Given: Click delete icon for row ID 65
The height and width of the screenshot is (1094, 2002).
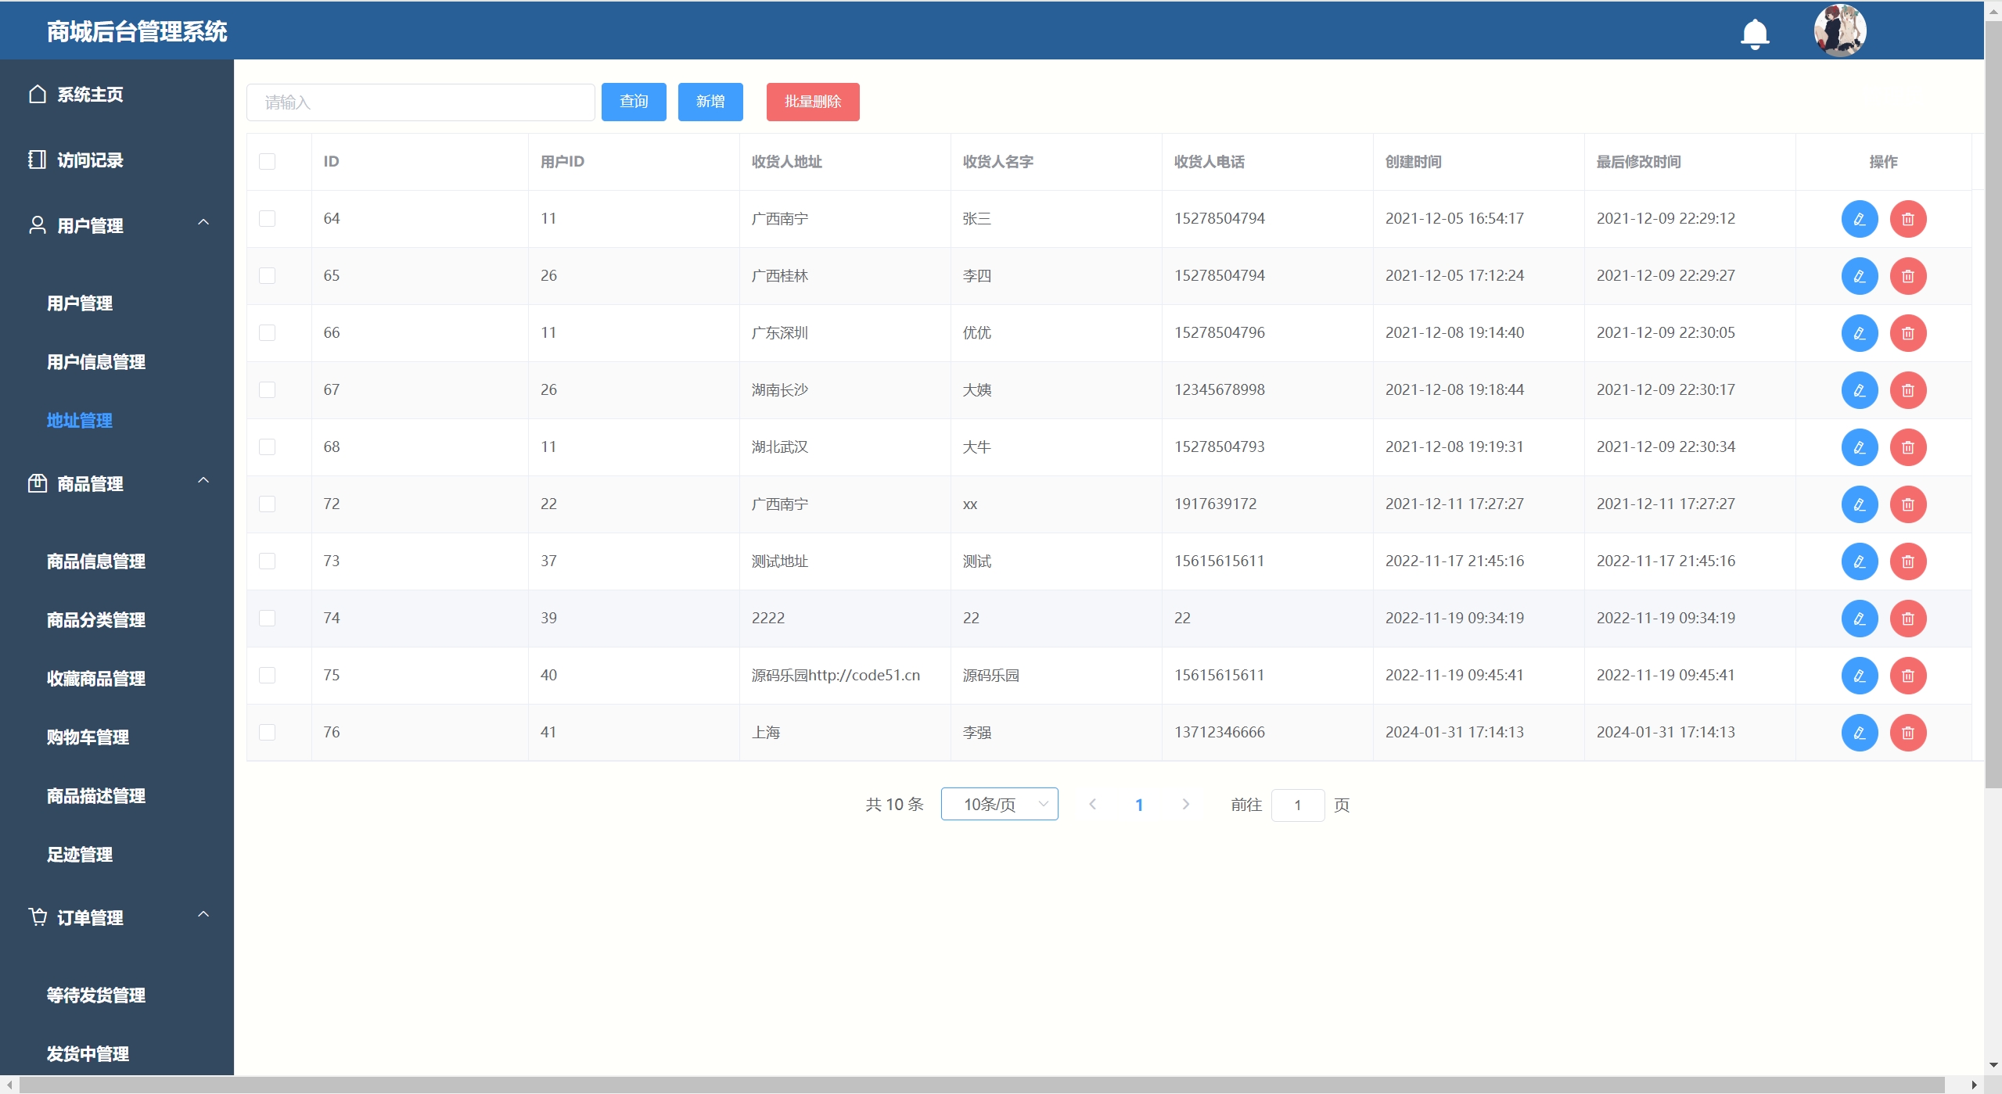Looking at the screenshot, I should click(x=1907, y=276).
